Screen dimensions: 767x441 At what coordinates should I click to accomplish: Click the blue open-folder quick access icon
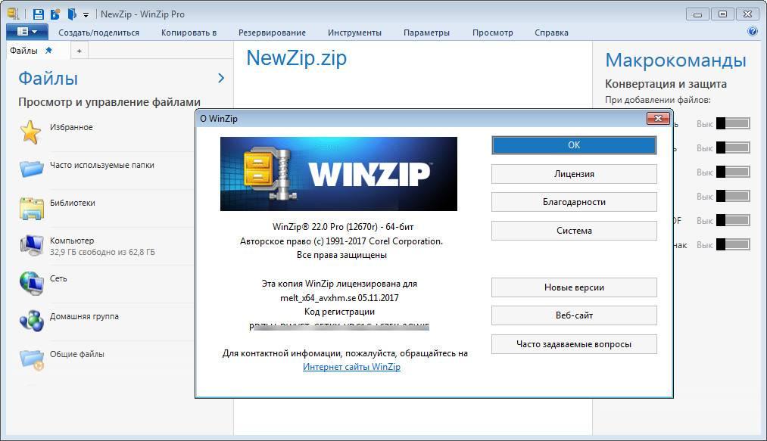71,14
